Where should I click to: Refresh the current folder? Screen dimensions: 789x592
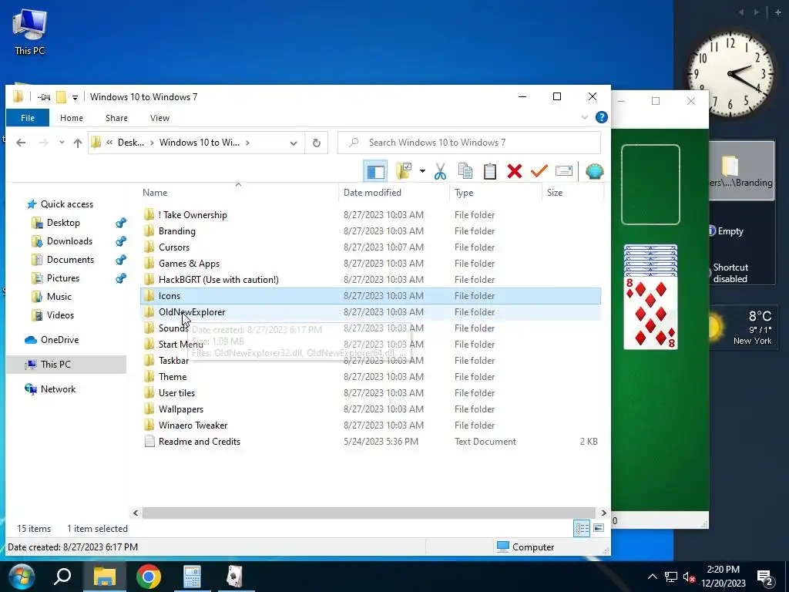coord(317,143)
